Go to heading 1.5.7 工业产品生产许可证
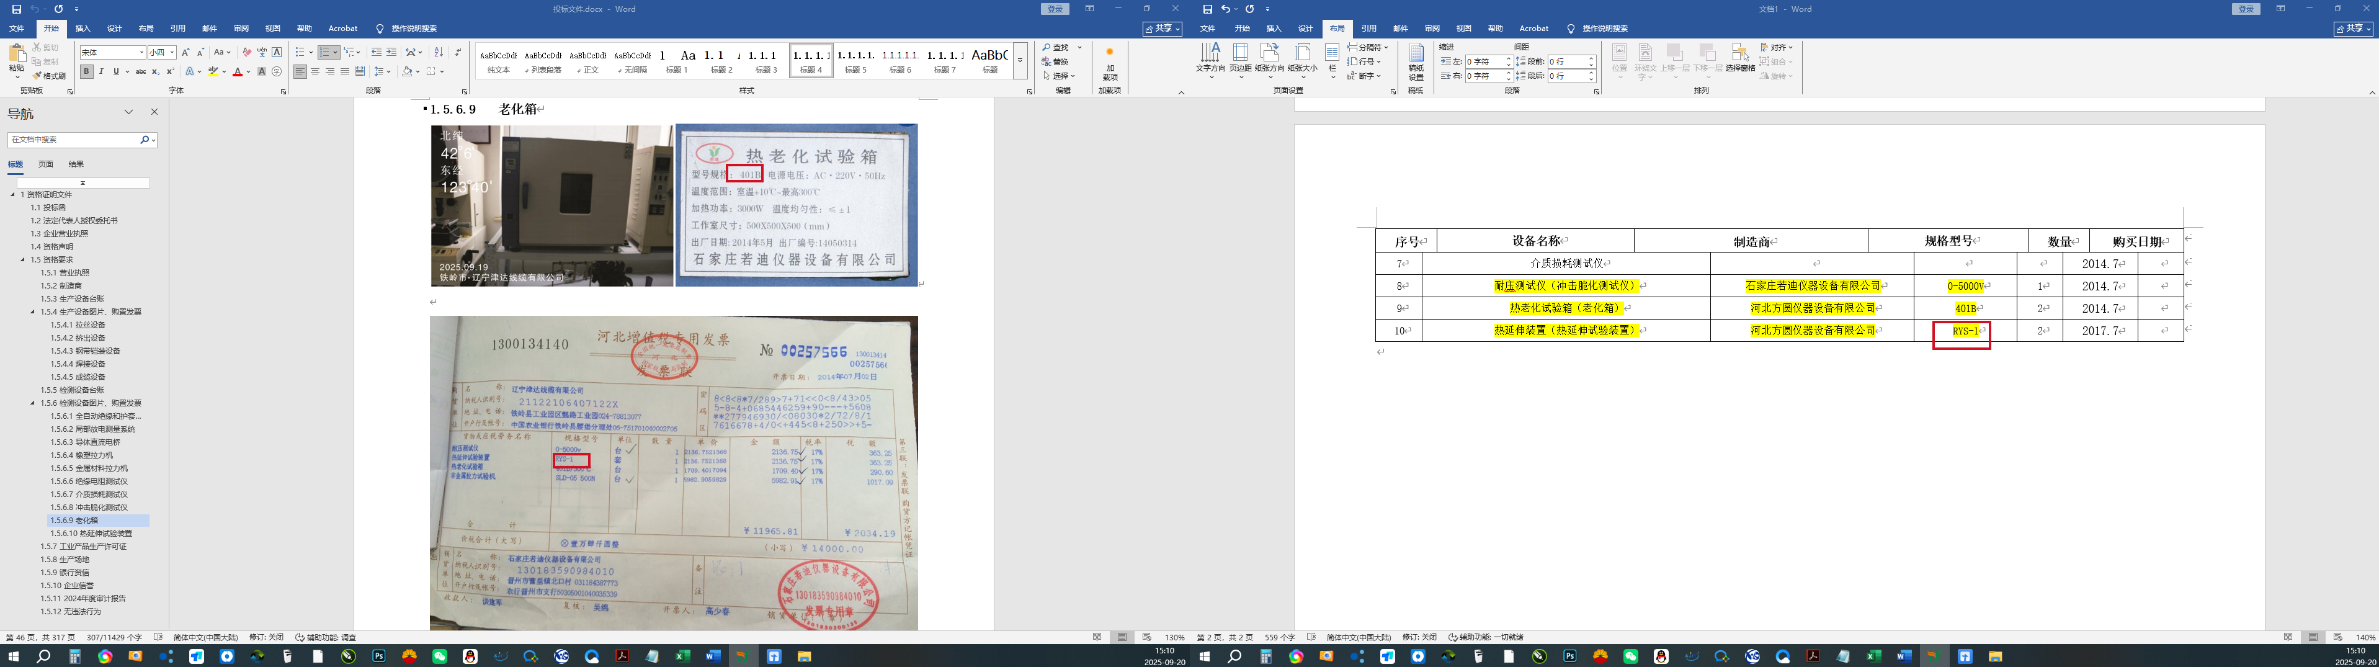 point(83,546)
